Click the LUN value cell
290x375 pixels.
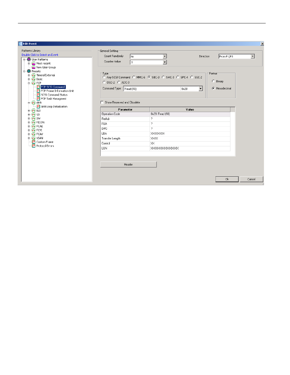tap(190, 148)
